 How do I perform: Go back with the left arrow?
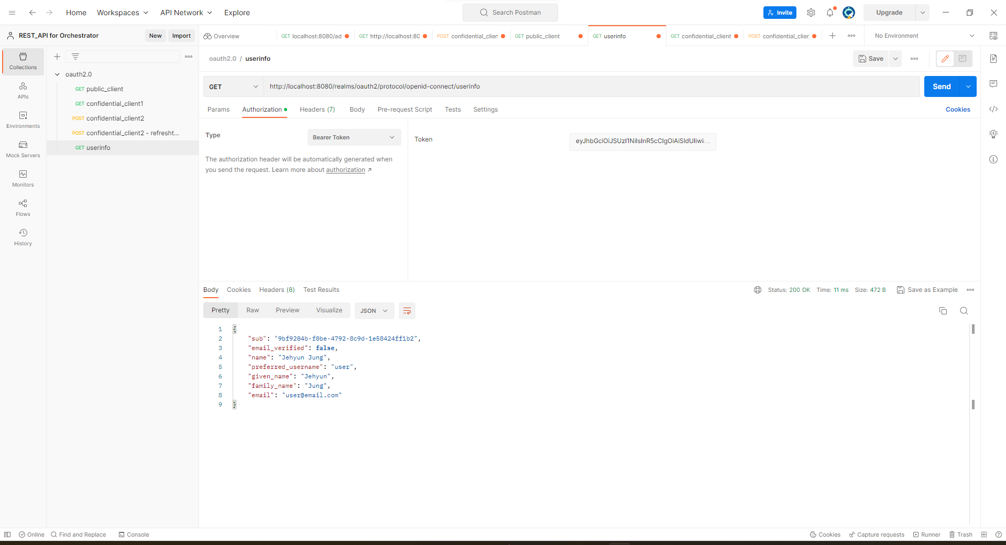coord(32,13)
